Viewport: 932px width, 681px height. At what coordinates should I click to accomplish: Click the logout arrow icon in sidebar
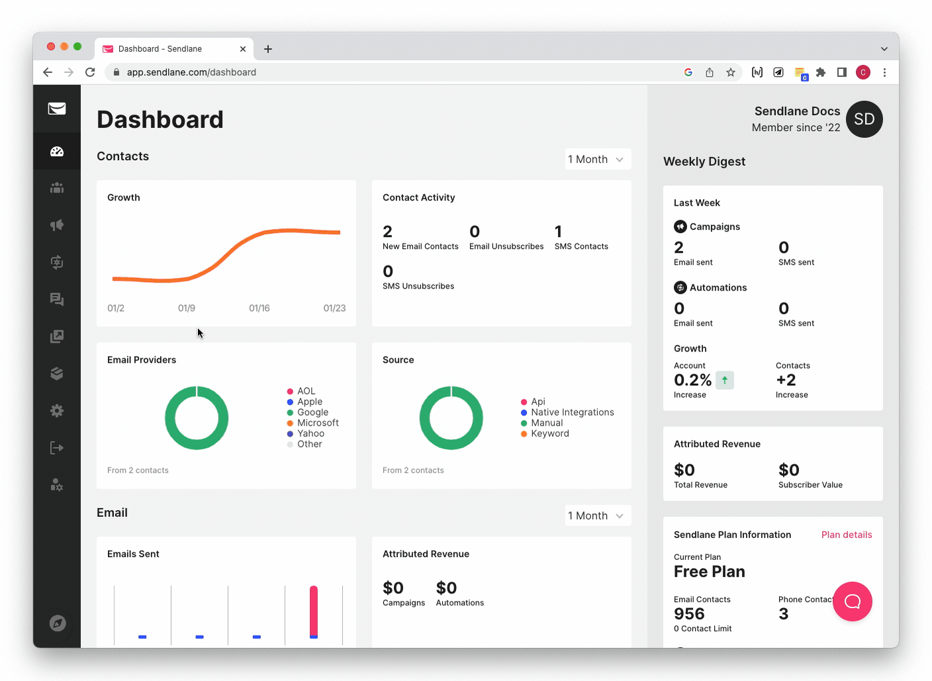pyautogui.click(x=57, y=448)
